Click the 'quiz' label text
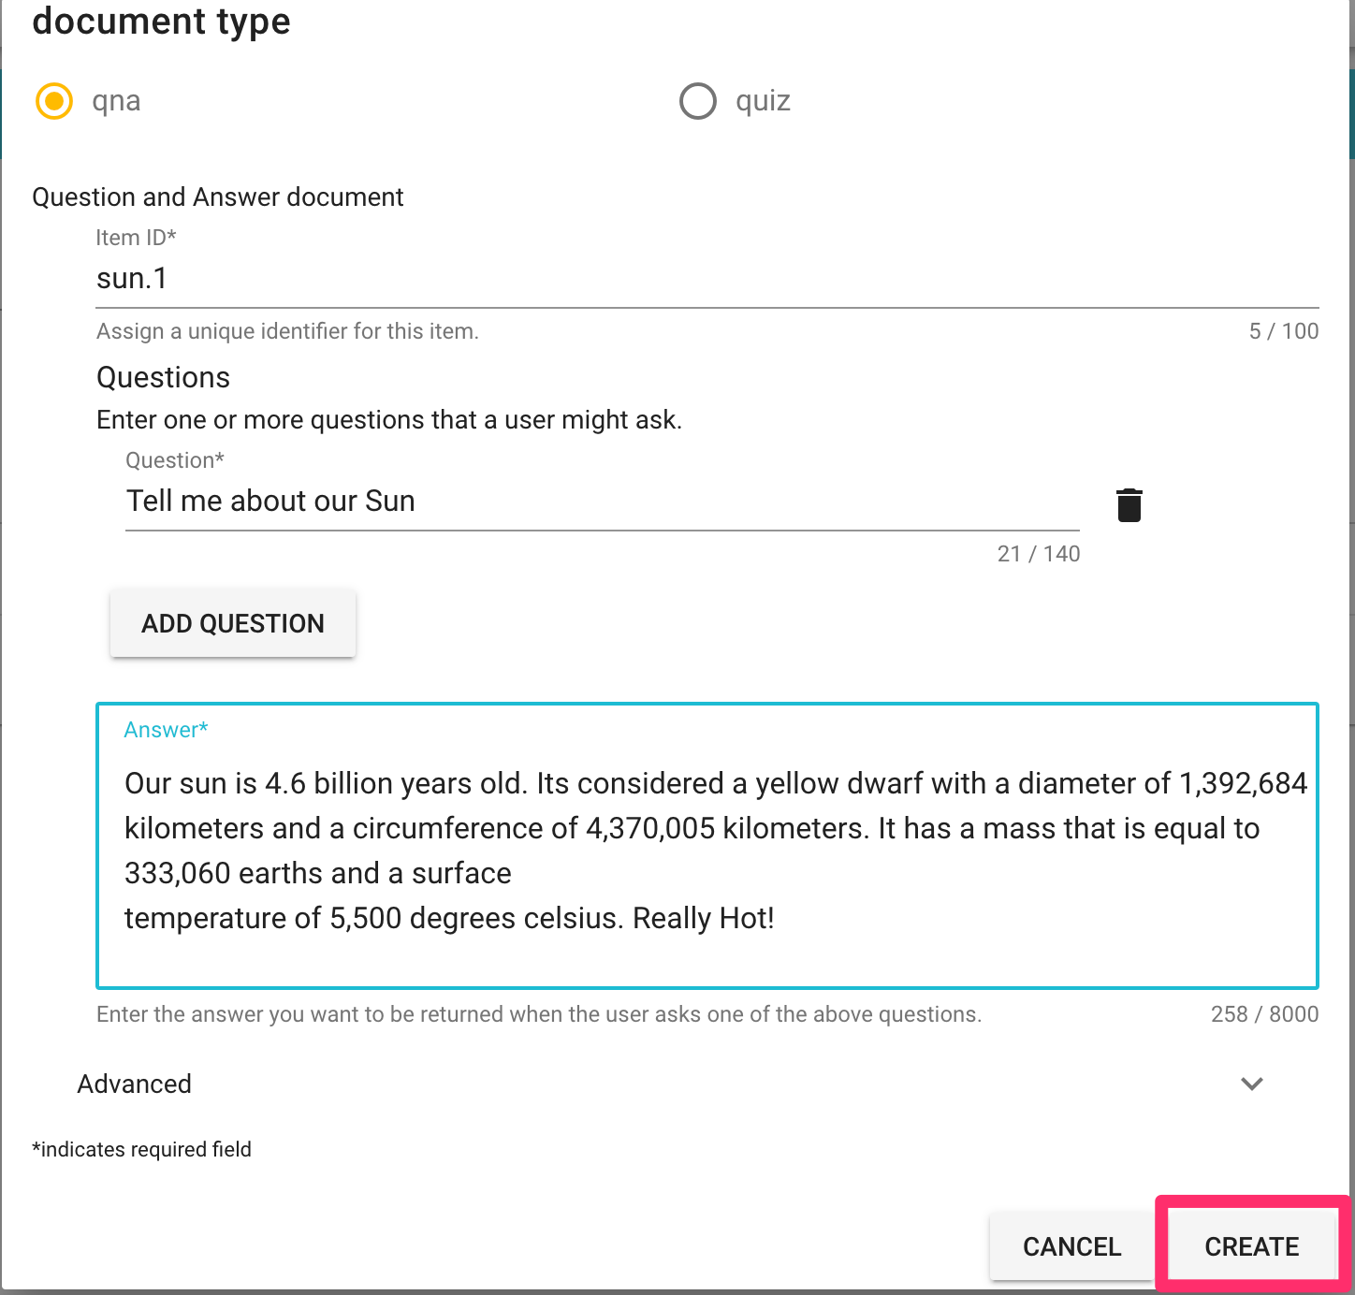1355x1295 pixels. coord(763,101)
